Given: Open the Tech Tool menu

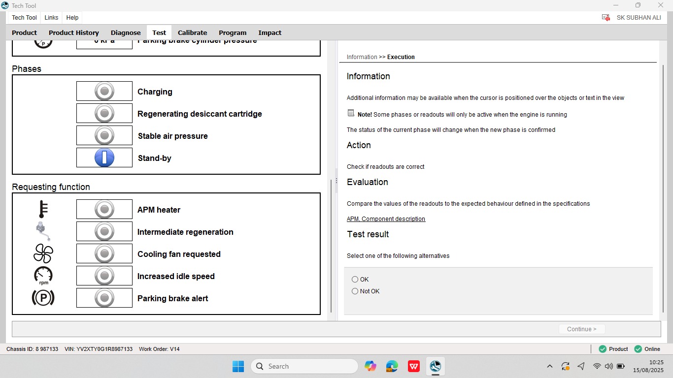Looking at the screenshot, I should tap(24, 18).
